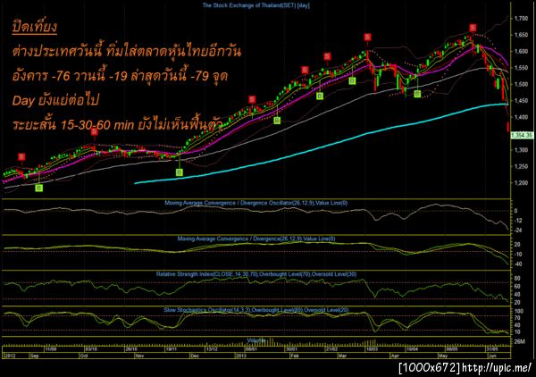This screenshot has width=536, height=377.
Task: Click the green current price tag 1,354.35
Action: [x=522, y=136]
